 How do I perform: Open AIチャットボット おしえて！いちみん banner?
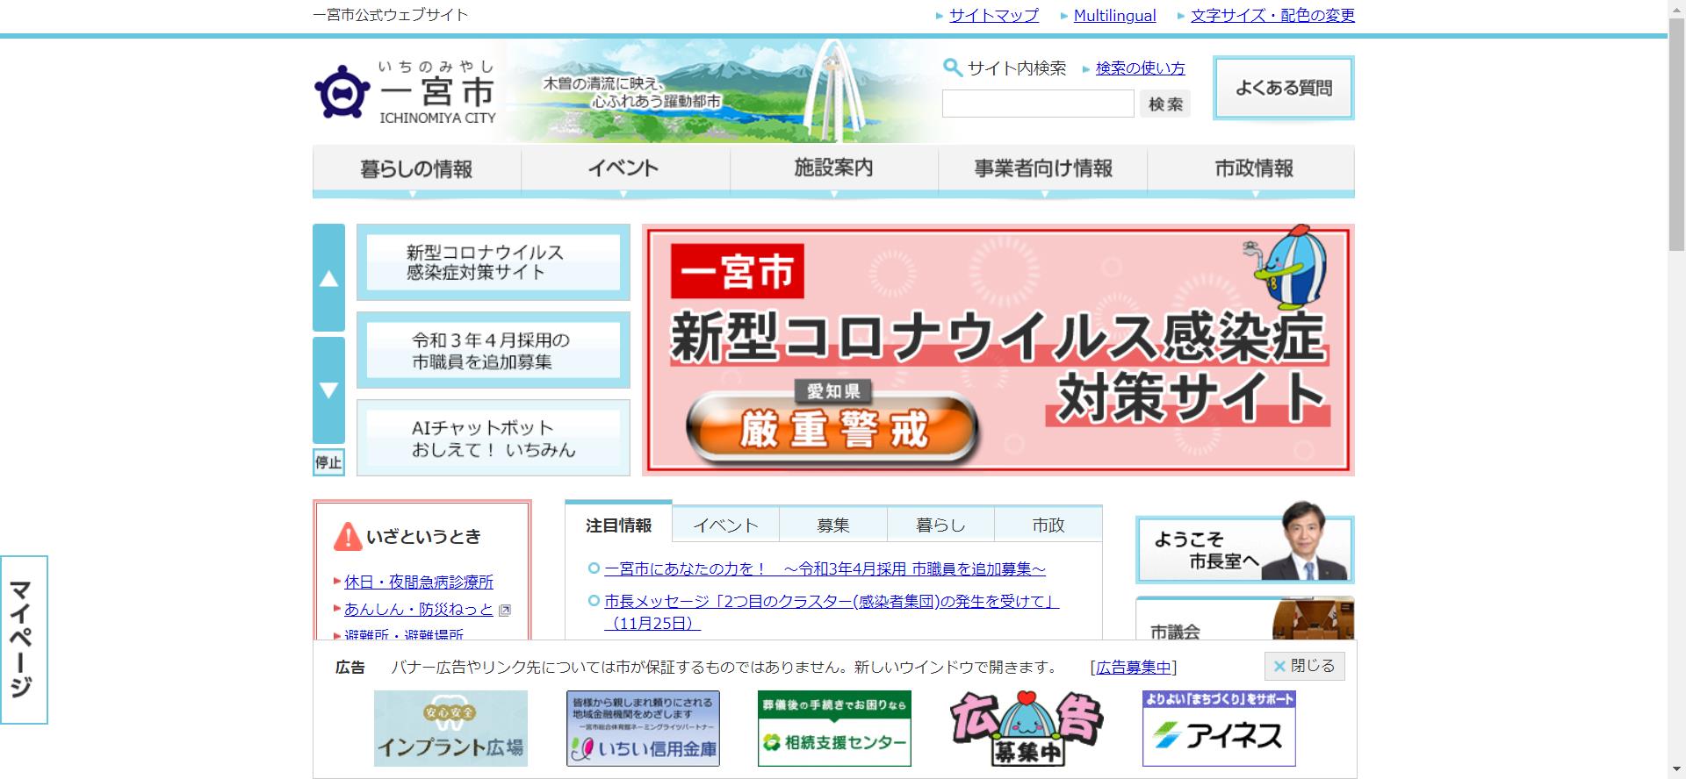(494, 438)
